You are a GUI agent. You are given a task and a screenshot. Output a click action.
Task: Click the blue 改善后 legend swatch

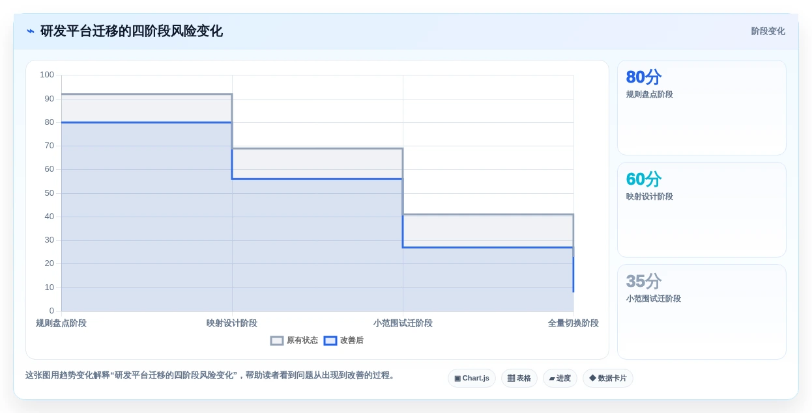point(330,340)
